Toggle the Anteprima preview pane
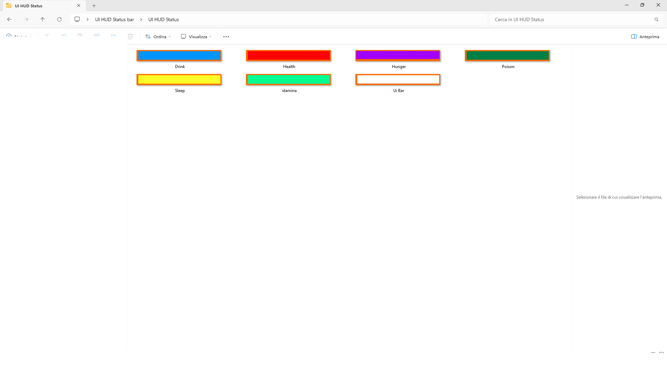This screenshot has height=375, width=667. click(645, 36)
